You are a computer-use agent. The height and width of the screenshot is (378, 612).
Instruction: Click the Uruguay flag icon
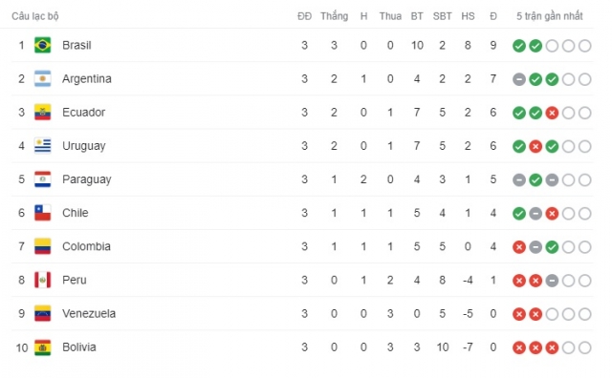[42, 146]
